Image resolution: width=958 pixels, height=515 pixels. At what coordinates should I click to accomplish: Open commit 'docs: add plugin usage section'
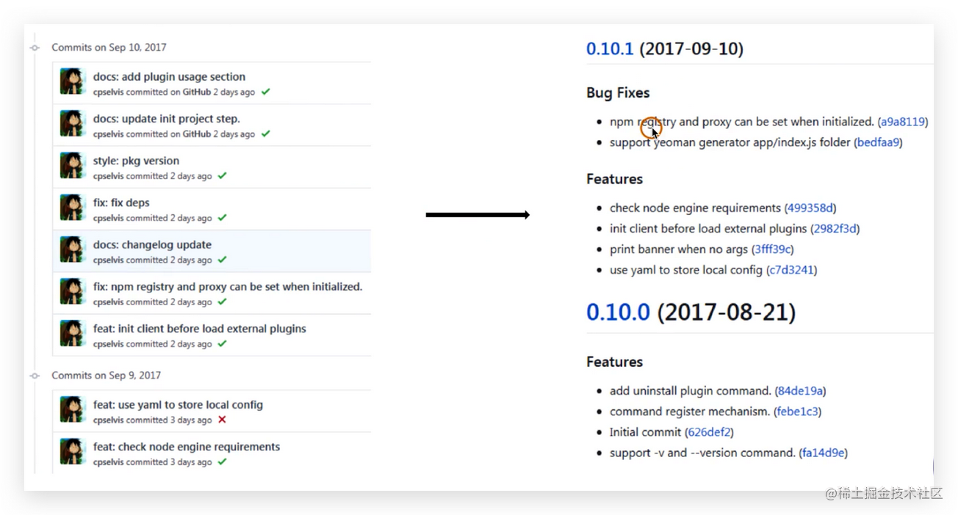169,77
